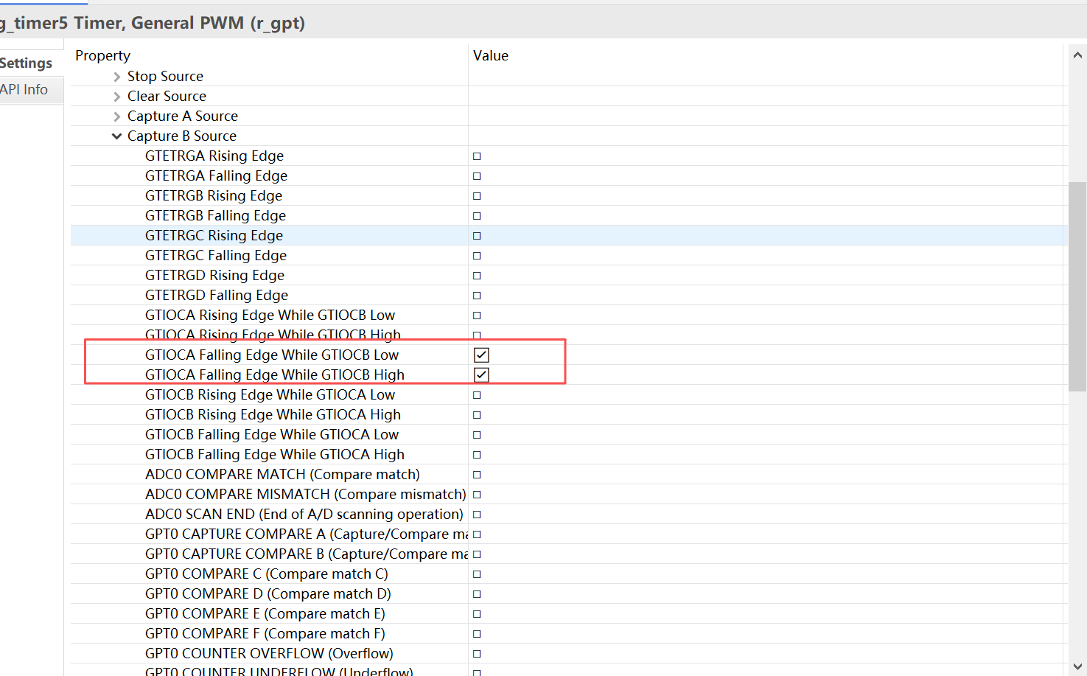Expand the Stop Source section

(x=117, y=77)
